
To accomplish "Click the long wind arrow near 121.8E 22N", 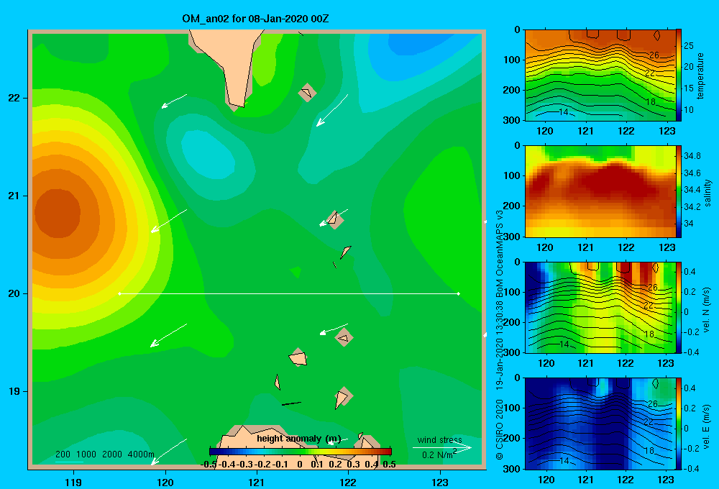I will coord(332,110).
